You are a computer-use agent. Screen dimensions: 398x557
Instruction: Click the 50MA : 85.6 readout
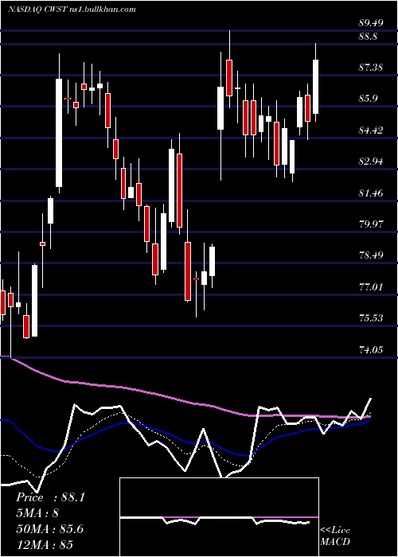[x=49, y=529]
